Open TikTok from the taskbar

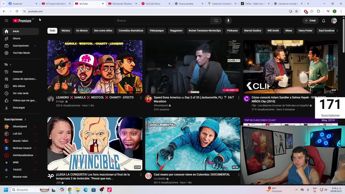click(109, 190)
